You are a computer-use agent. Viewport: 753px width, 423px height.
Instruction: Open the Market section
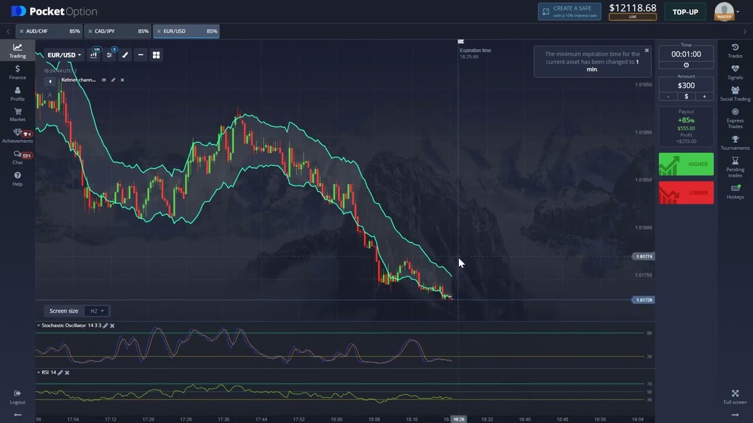pyautogui.click(x=17, y=115)
